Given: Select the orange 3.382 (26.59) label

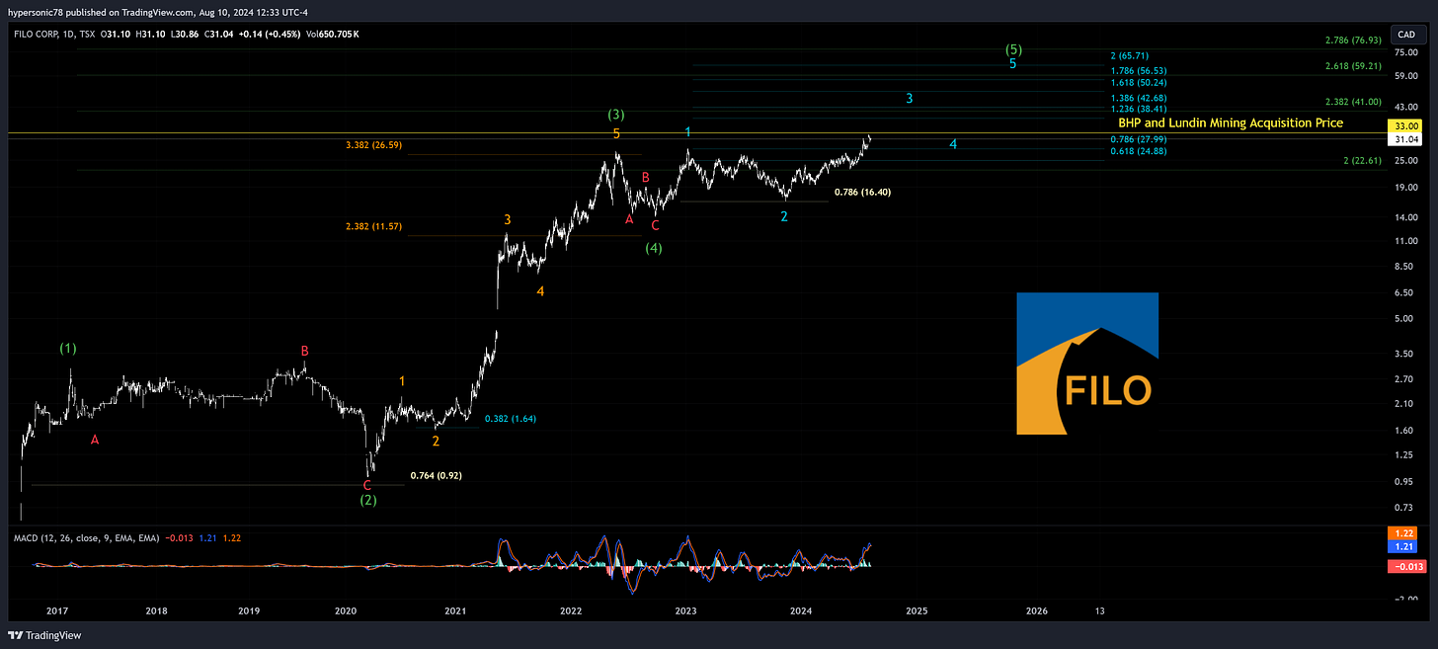Looking at the screenshot, I should click(373, 145).
